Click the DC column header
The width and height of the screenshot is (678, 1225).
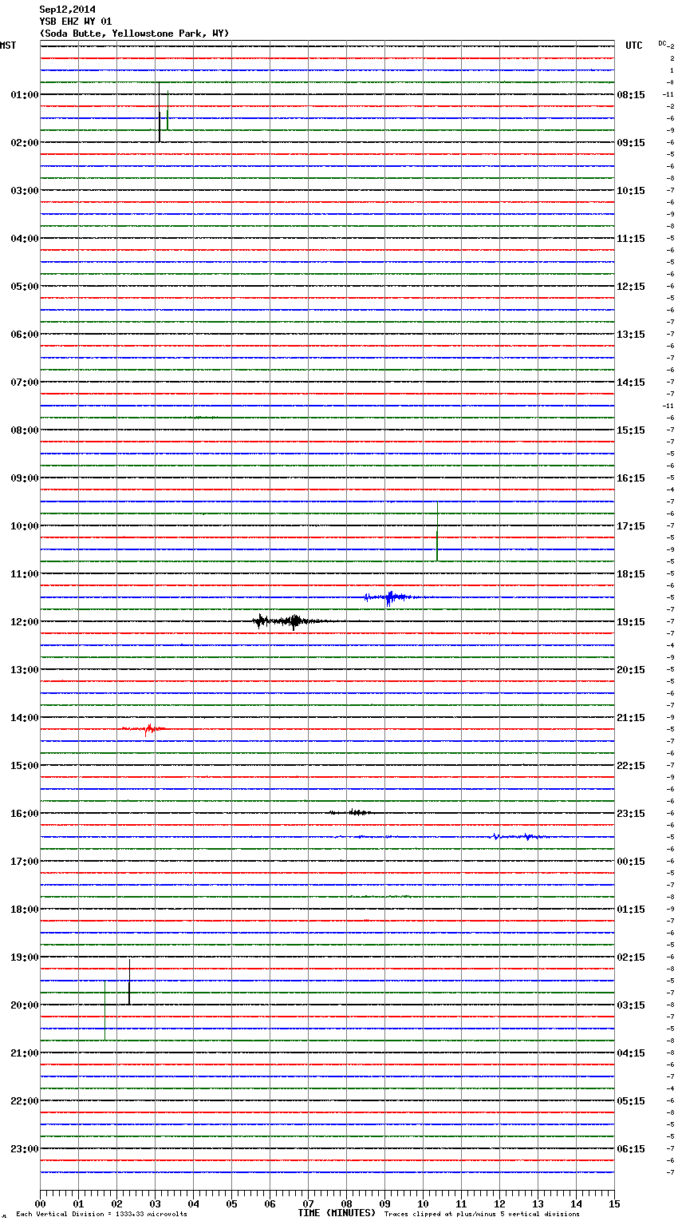tap(662, 43)
